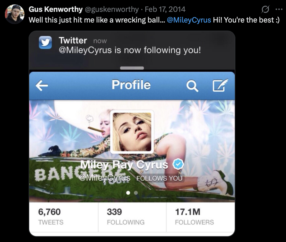The width and height of the screenshot is (286, 242).
Task: Tap the compose tweet quill icon
Action: pyautogui.click(x=220, y=85)
